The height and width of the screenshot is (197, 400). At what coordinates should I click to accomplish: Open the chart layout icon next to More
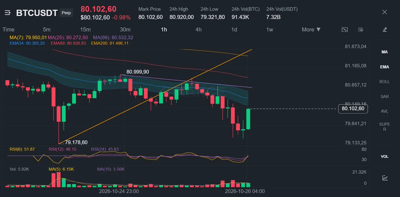tap(345, 30)
